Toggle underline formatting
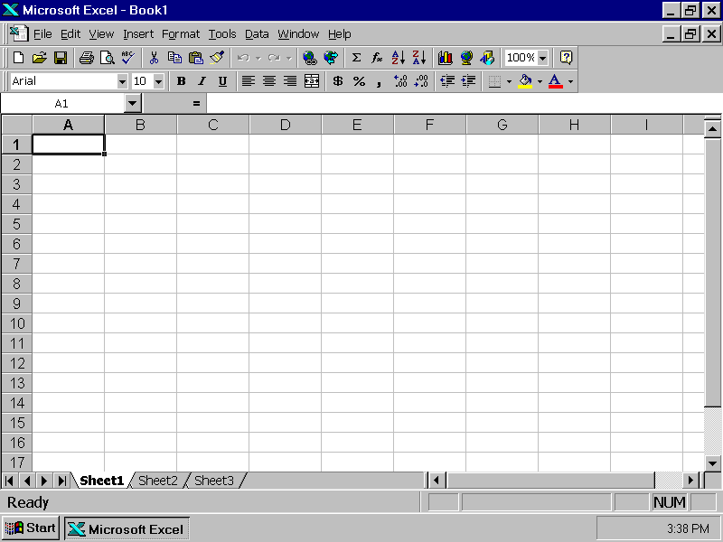The width and height of the screenshot is (723, 542). click(221, 81)
